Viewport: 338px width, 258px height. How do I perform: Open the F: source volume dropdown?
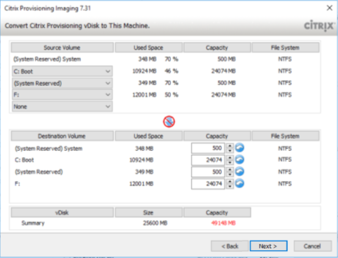[62, 94]
